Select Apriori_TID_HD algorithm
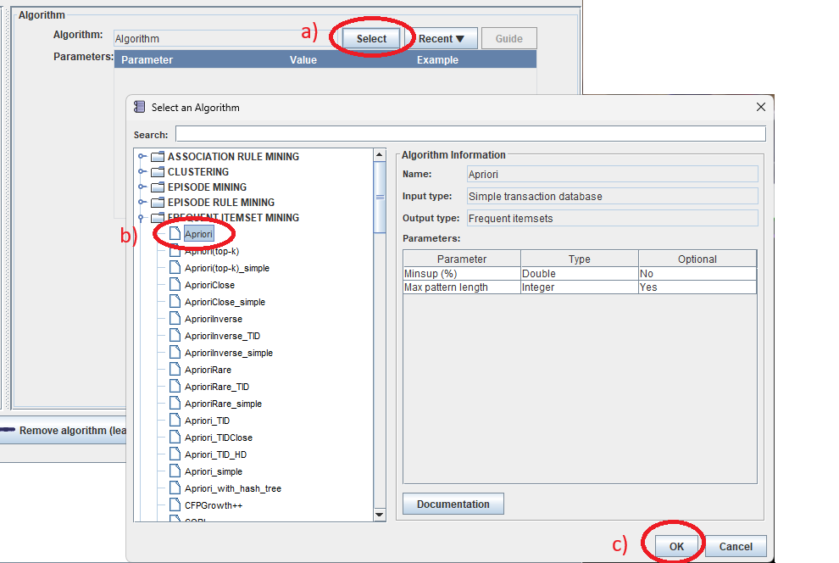The image size is (839, 563). [215, 454]
